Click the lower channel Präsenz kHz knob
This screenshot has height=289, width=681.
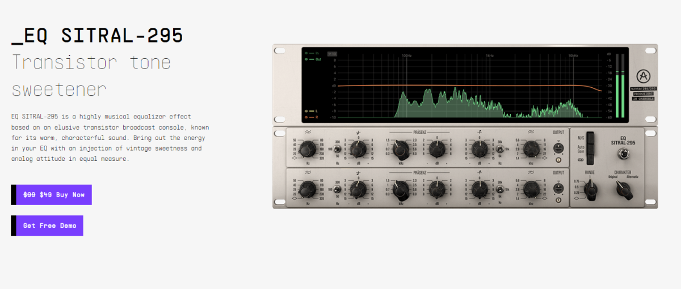pos(401,190)
